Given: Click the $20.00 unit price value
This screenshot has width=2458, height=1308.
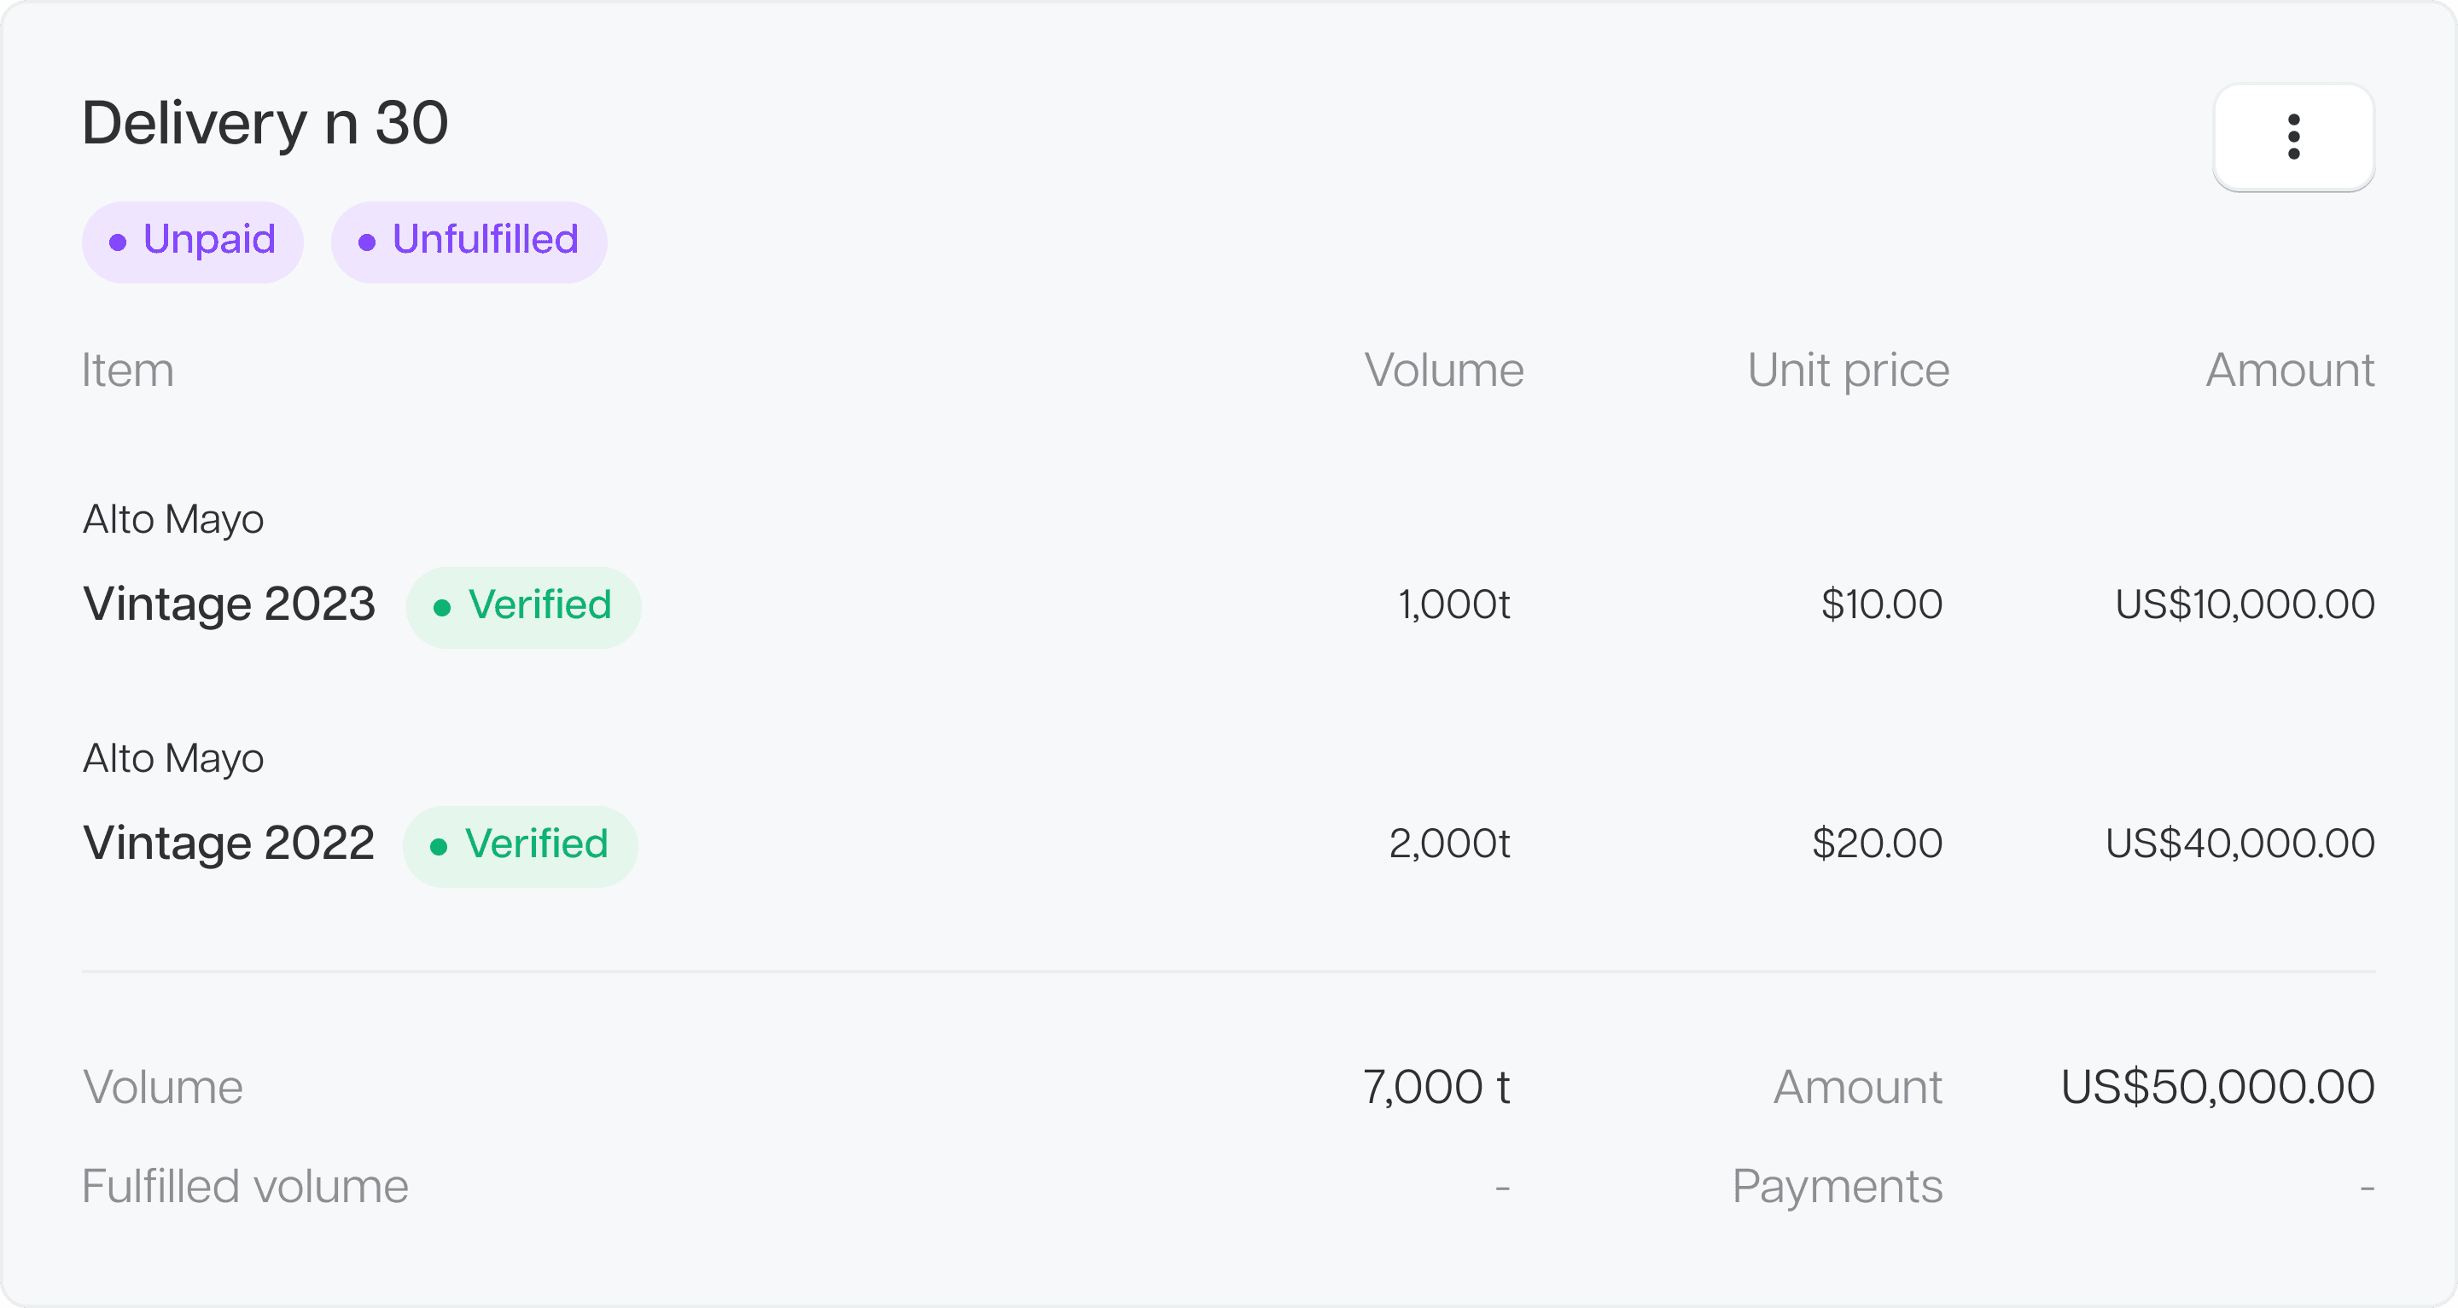Looking at the screenshot, I should [1877, 843].
